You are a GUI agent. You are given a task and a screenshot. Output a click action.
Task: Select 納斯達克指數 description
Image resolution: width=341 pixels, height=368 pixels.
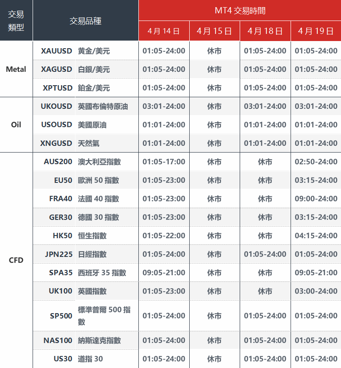[x=100, y=340]
